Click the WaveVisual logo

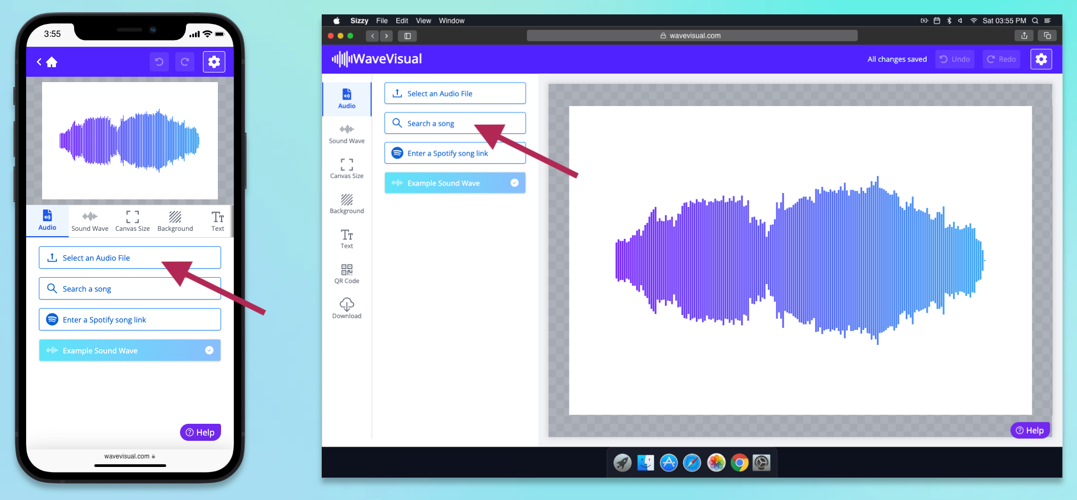point(376,59)
